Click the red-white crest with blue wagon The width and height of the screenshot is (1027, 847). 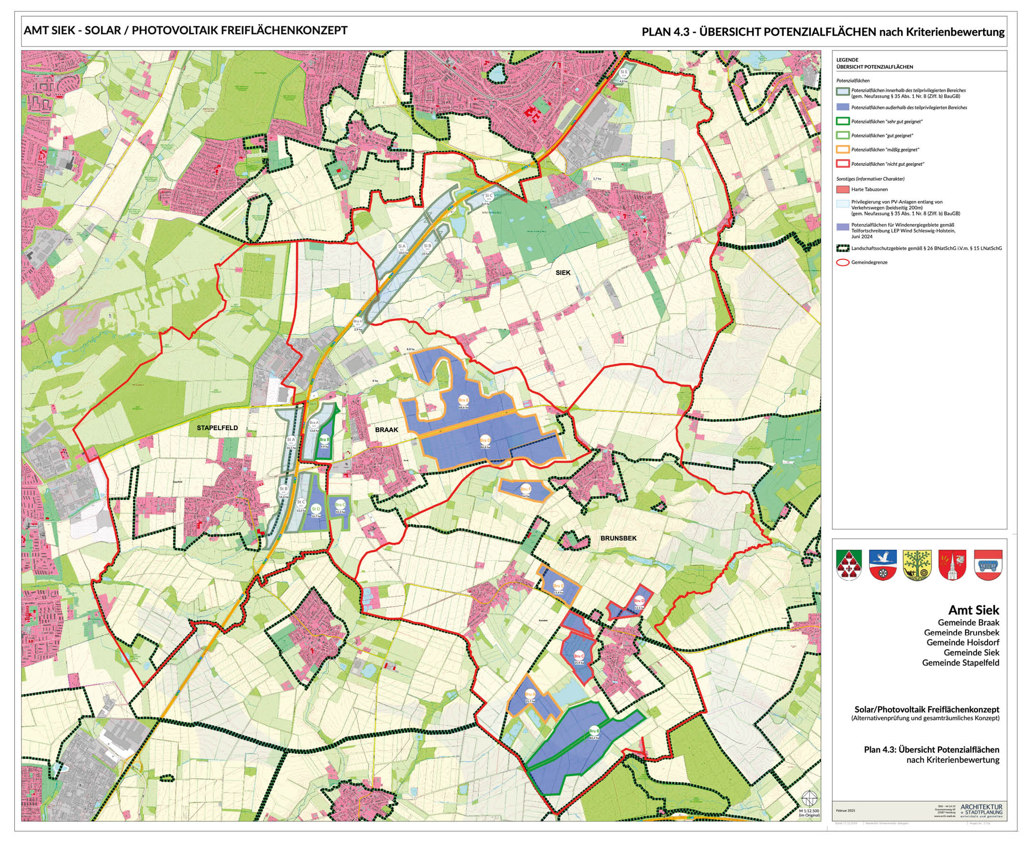click(988, 565)
